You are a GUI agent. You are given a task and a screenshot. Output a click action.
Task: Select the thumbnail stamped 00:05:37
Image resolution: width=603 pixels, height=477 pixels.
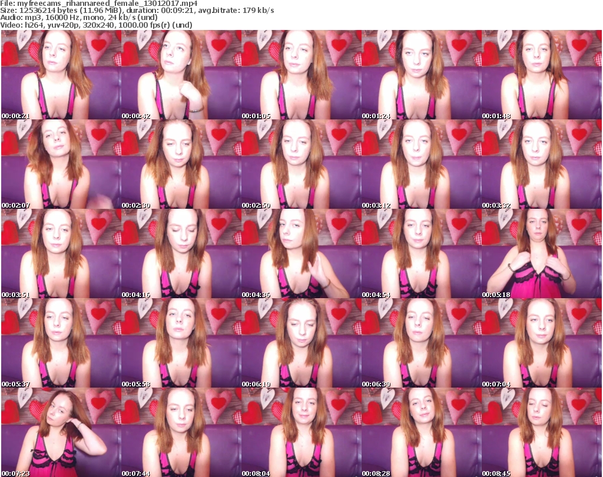tap(61, 343)
